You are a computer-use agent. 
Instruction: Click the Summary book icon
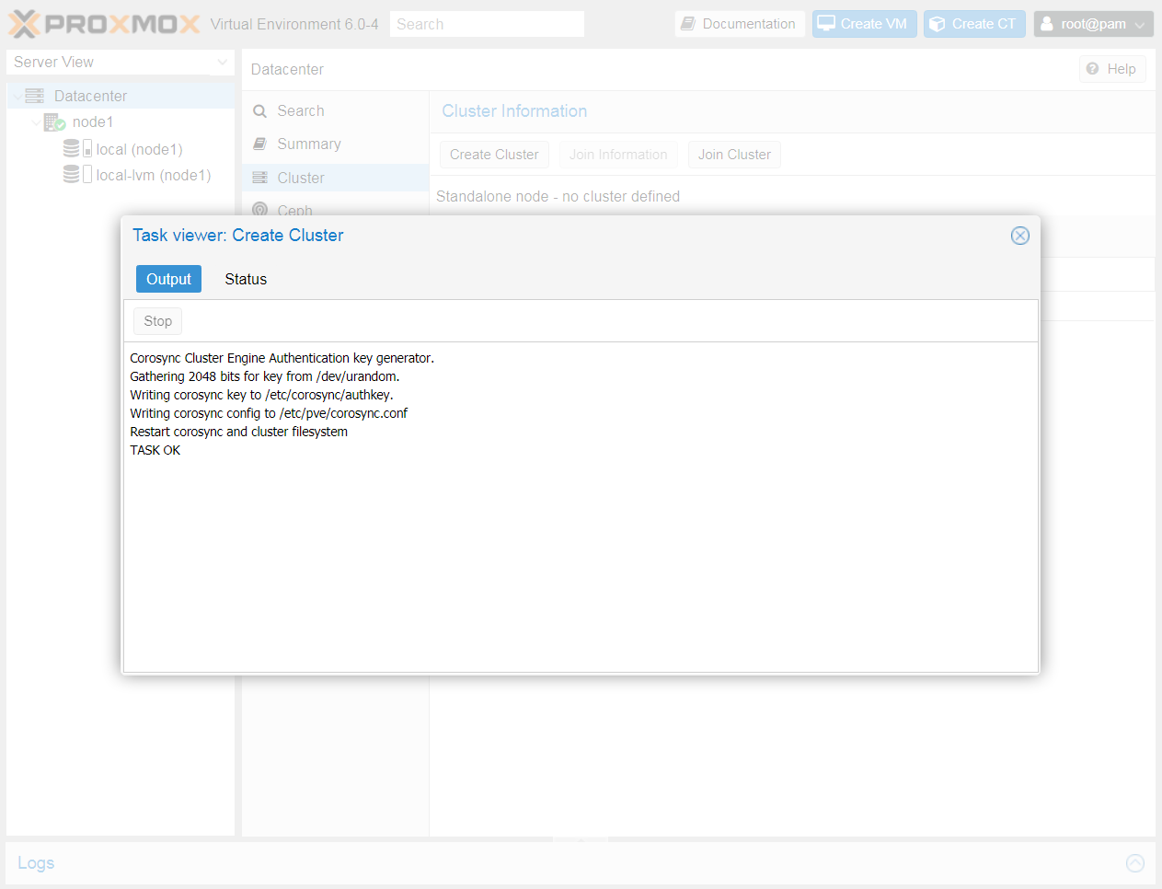[260, 144]
